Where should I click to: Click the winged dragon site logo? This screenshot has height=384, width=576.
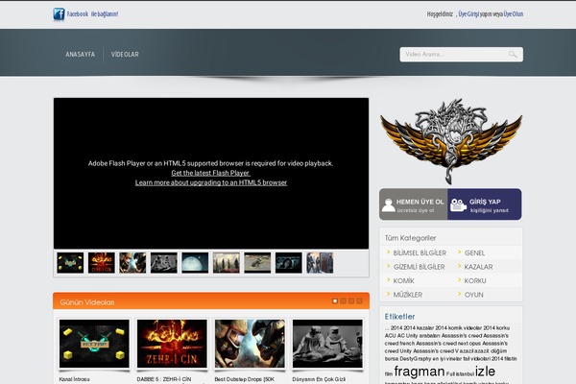451,141
